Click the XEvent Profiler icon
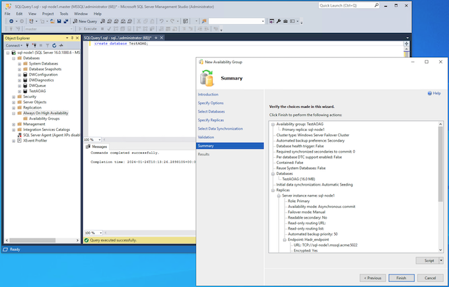 click(x=19, y=140)
